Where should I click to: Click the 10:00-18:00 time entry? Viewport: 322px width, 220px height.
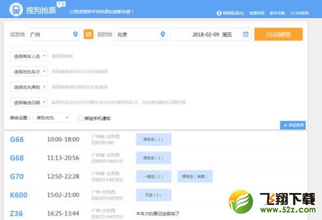tap(63, 139)
